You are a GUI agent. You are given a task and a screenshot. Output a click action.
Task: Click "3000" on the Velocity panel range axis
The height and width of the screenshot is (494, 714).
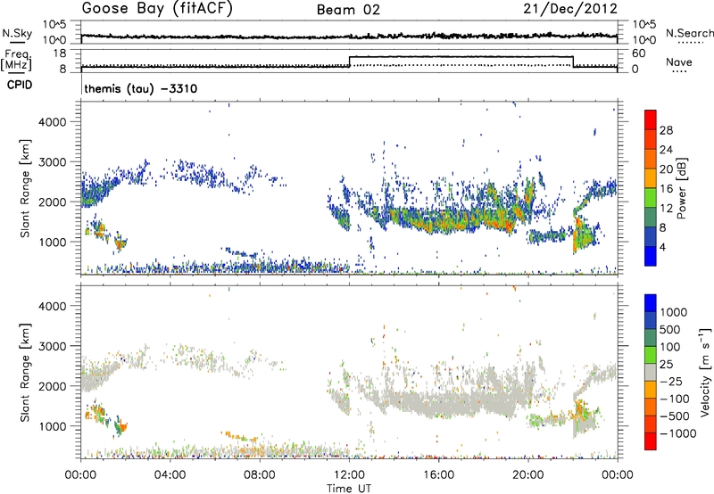tap(52, 346)
